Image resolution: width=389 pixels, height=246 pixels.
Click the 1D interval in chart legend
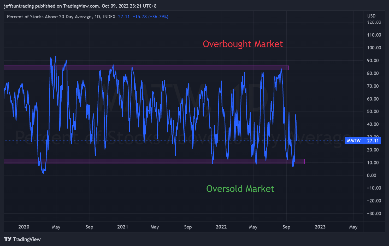pos(97,17)
